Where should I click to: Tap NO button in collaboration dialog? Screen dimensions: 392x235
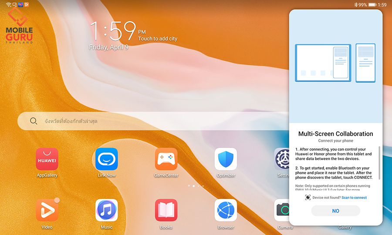[x=335, y=211]
